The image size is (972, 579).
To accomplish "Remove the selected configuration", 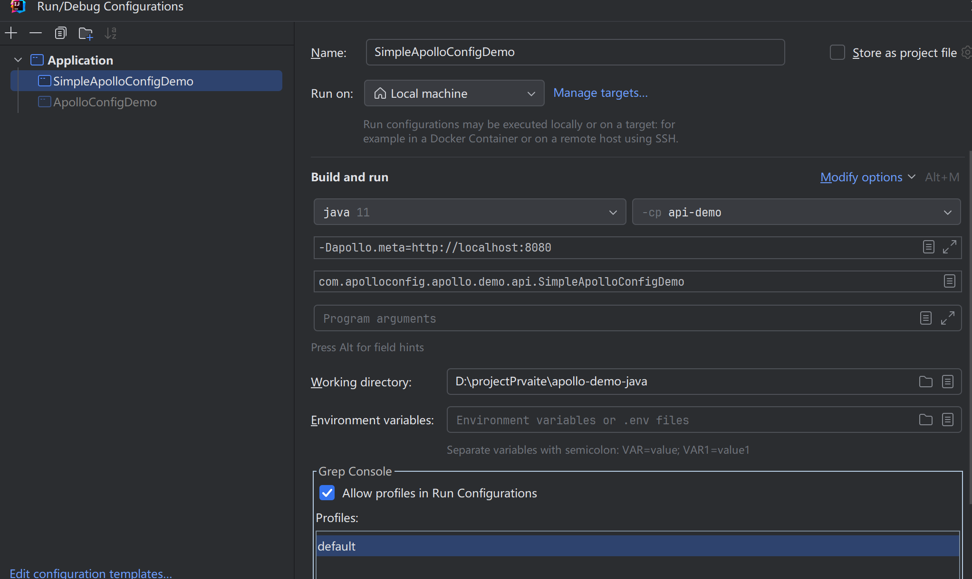I will coord(36,33).
